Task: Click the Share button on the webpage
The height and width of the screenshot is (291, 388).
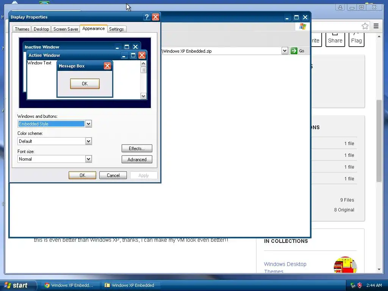Action: tap(335, 39)
